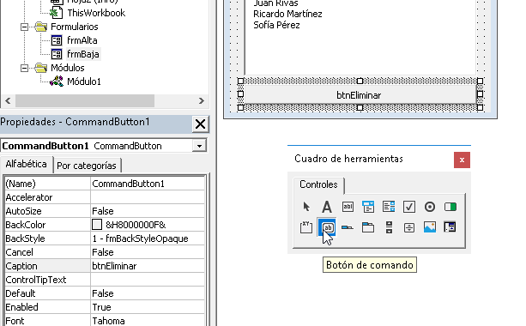Screen dimensions: 526x326
Task: Select the Accelerator property name
Action: [x=47, y=197]
